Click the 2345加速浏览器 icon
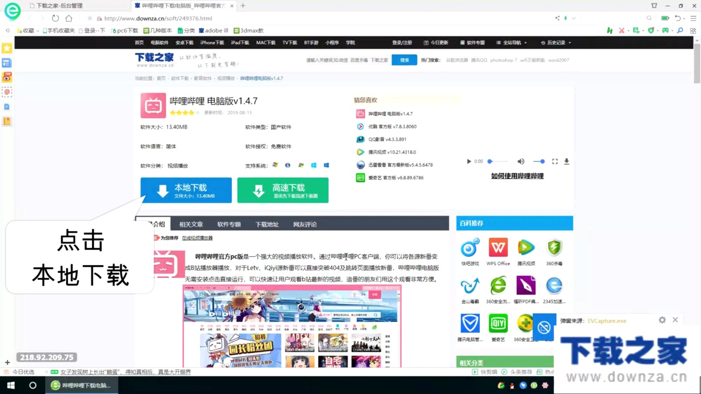 coord(554,286)
